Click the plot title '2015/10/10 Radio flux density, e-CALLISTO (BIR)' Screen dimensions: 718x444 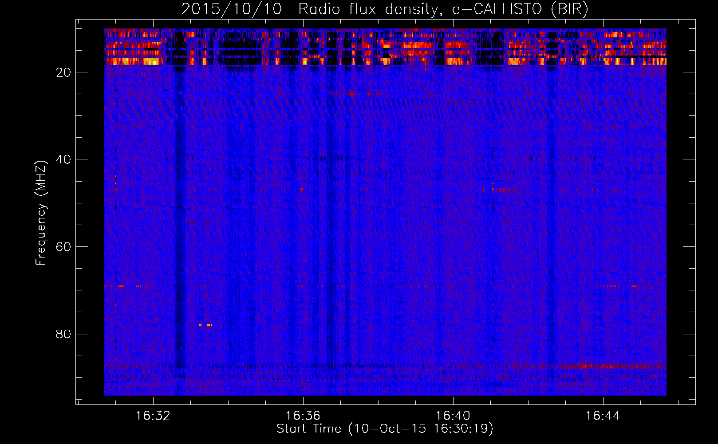[385, 9]
